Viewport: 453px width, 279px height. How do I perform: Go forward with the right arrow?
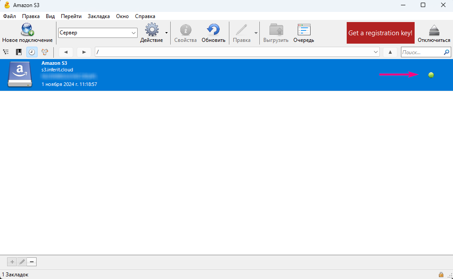[84, 52]
